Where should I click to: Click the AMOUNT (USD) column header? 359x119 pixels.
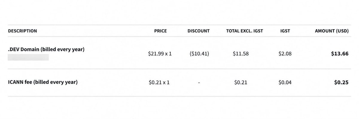tap(332, 31)
